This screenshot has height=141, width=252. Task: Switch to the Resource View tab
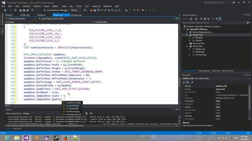point(228,71)
